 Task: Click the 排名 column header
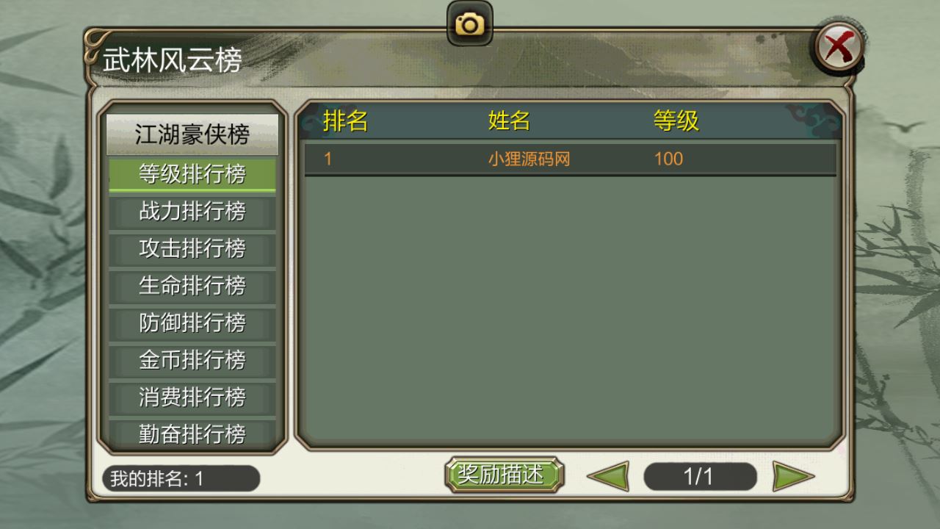(x=345, y=120)
